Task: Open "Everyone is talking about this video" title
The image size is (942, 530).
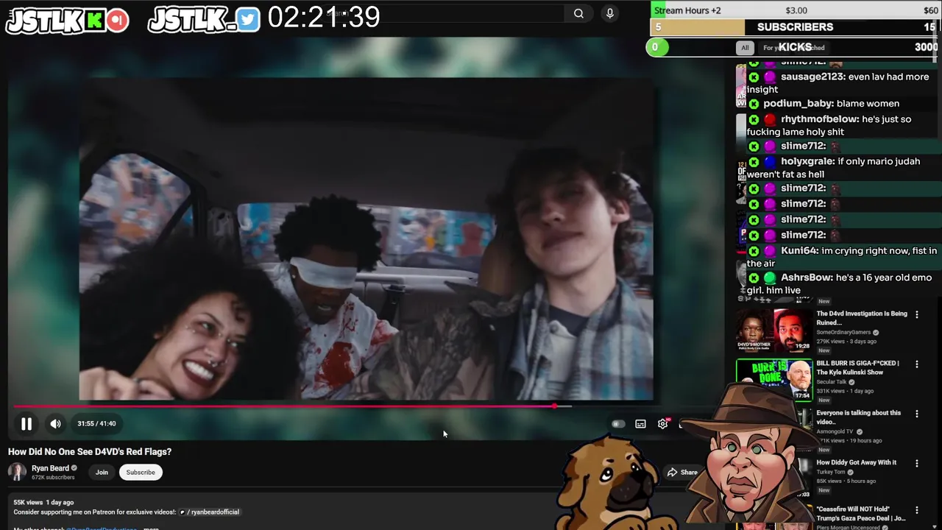Action: coord(858,417)
